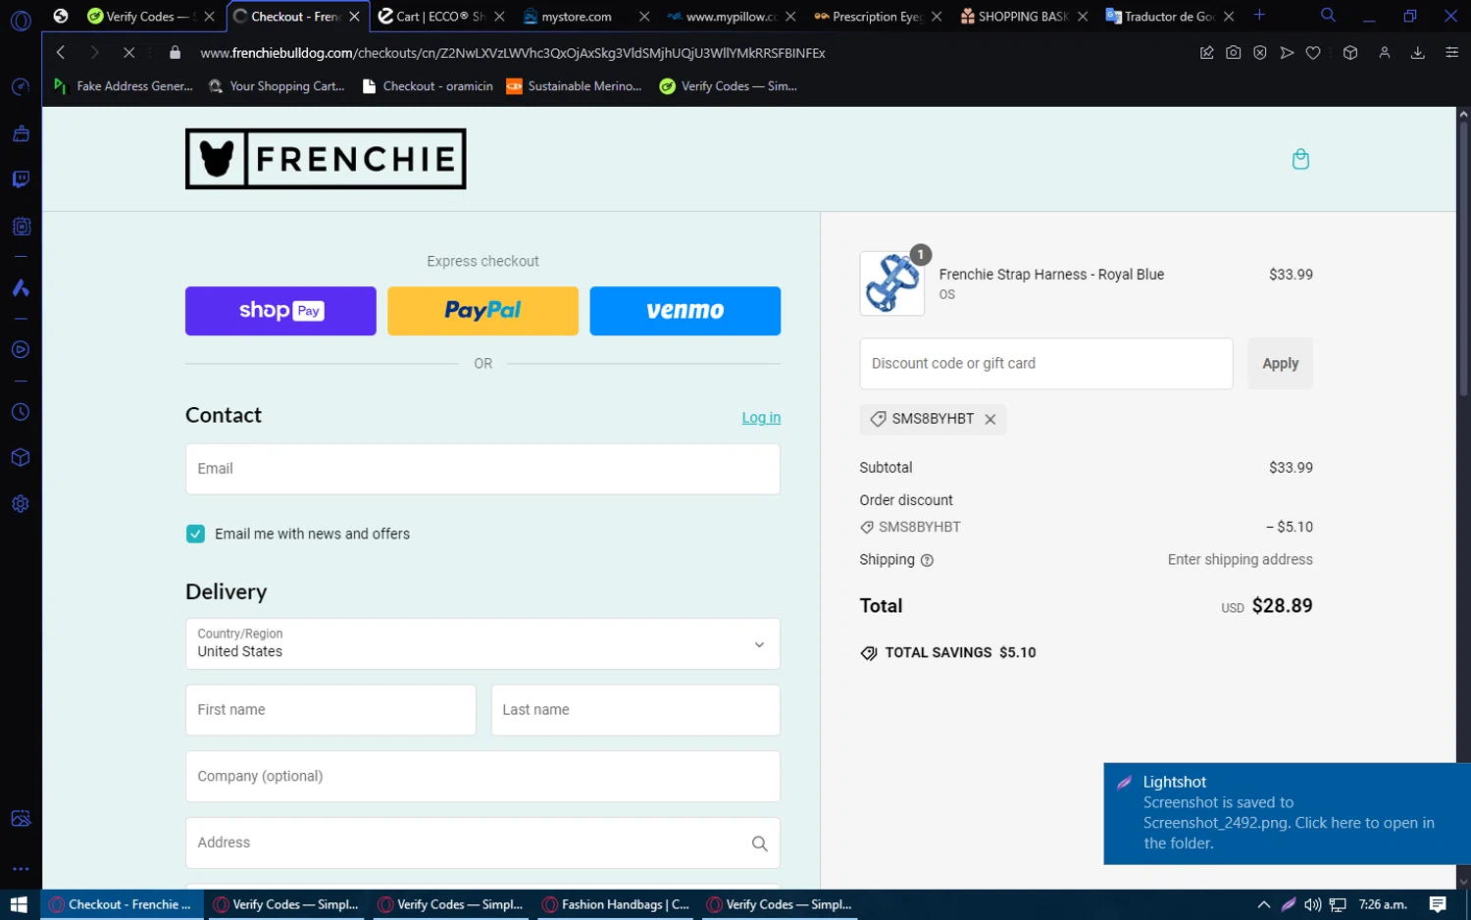Click the First name field
This screenshot has height=920, width=1471.
tap(330, 710)
